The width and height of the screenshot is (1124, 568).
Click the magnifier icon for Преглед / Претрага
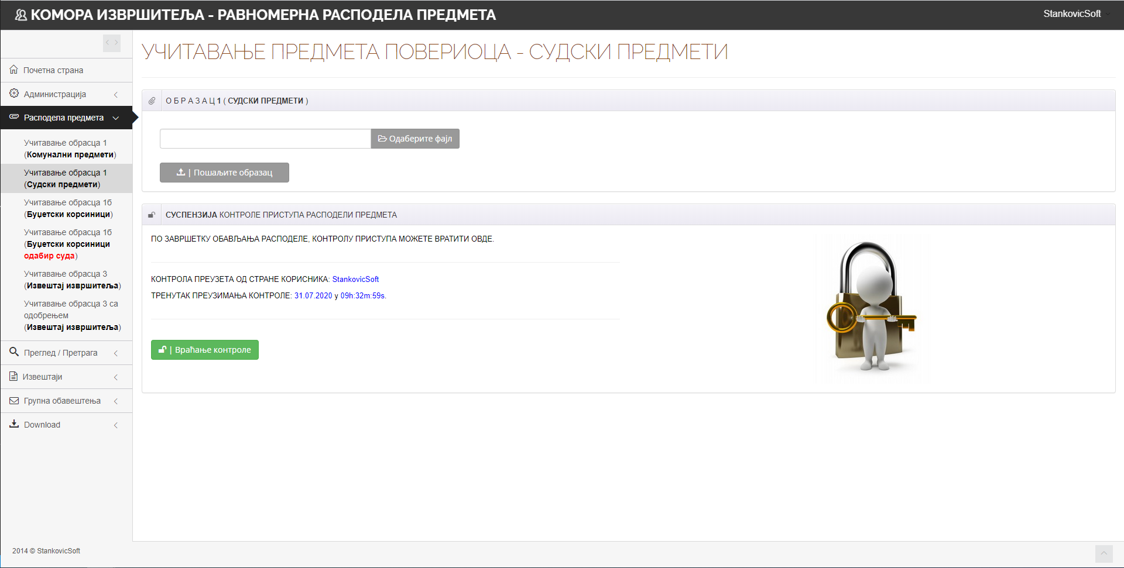14,352
